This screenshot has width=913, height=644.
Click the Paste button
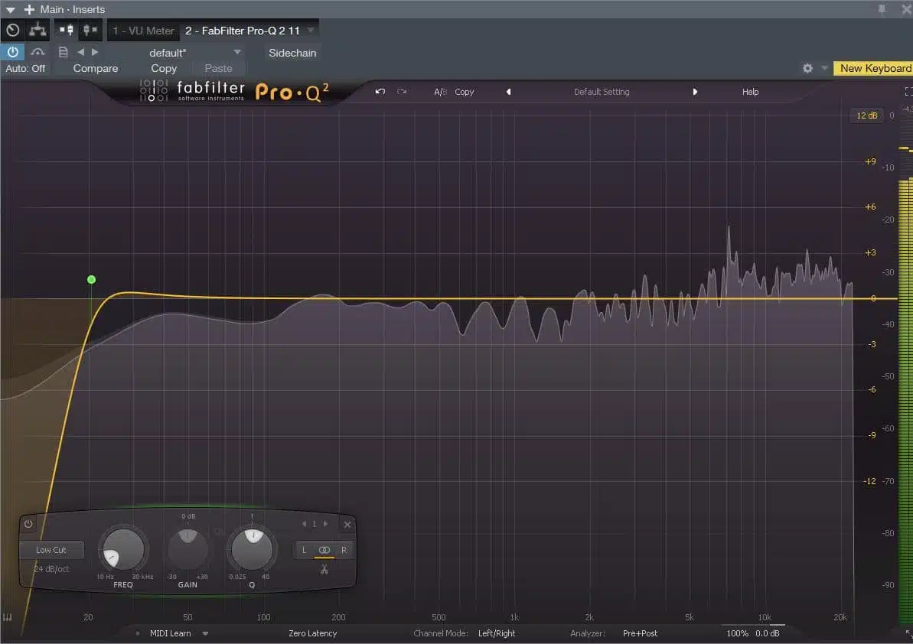click(218, 69)
